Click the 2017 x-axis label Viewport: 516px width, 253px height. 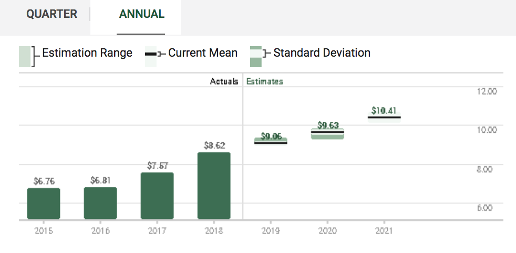tap(157, 231)
